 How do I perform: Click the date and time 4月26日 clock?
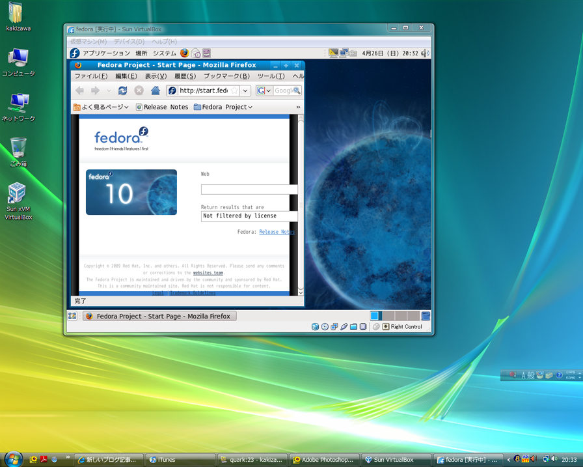[390, 53]
